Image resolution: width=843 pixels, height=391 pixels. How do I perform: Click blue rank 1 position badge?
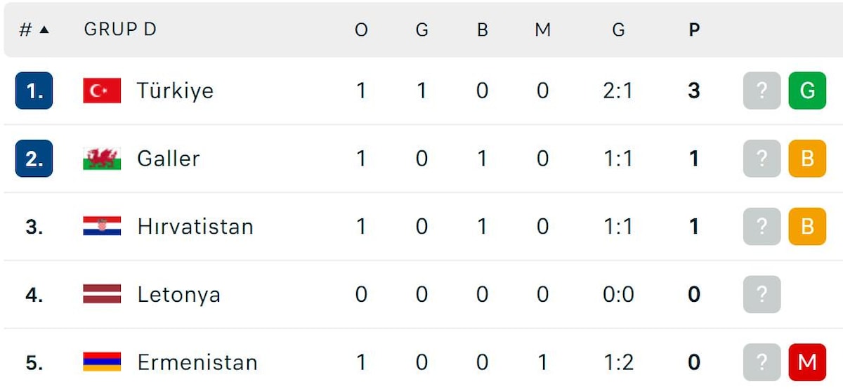tap(34, 91)
